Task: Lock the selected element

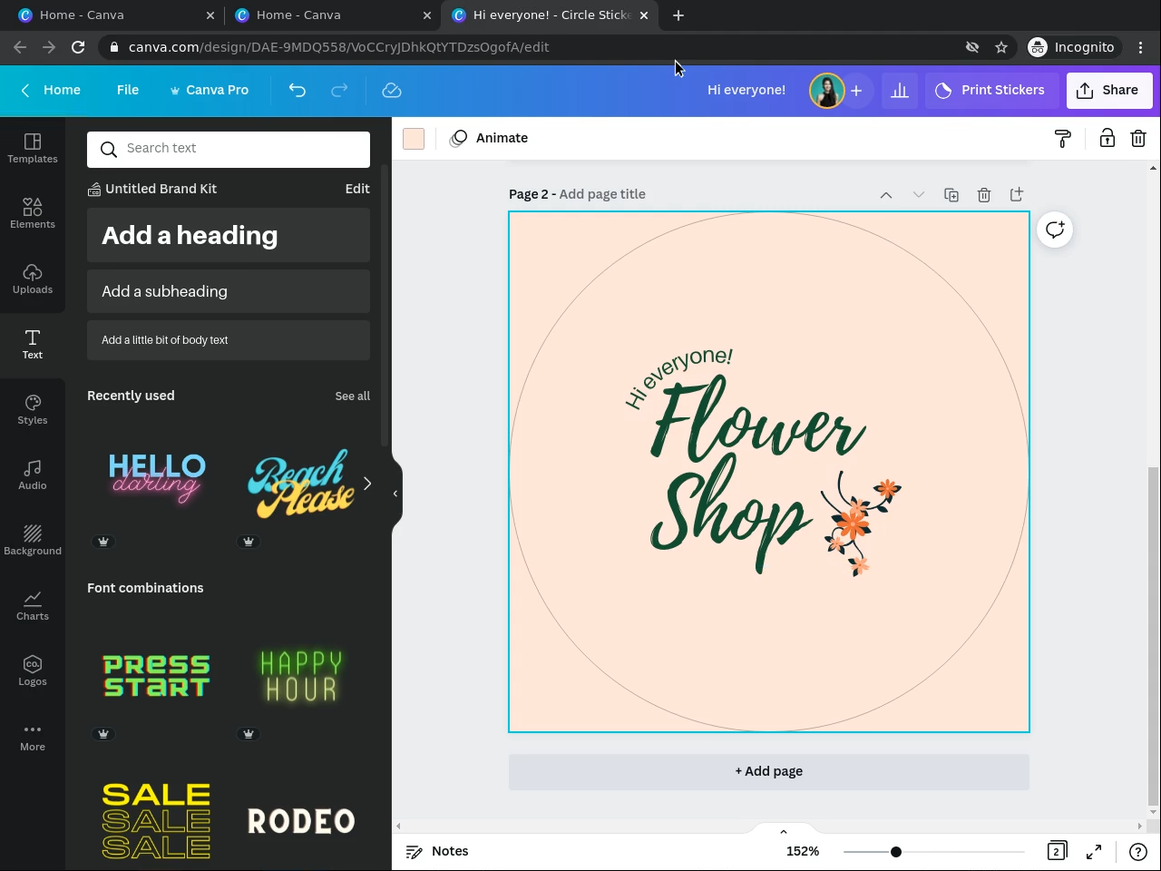Action: [x=1107, y=138]
